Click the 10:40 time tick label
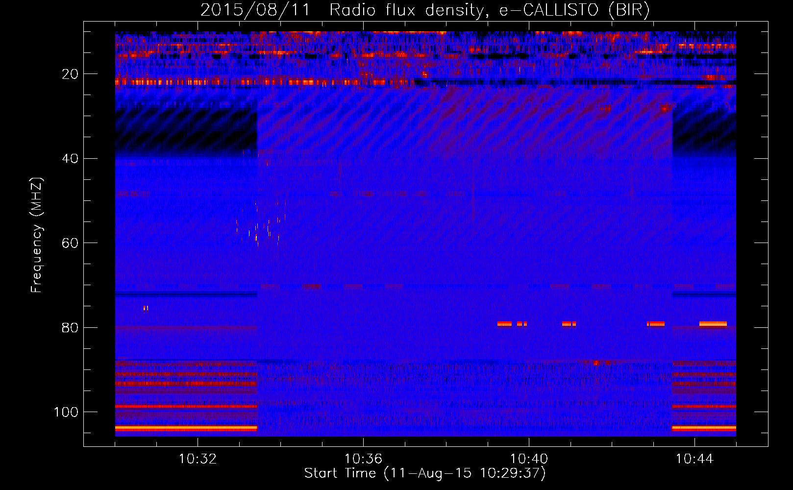The width and height of the screenshot is (793, 490). pyautogui.click(x=529, y=459)
